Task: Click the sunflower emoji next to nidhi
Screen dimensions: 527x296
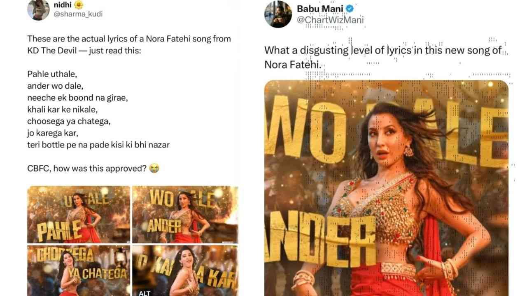Action: click(x=78, y=5)
